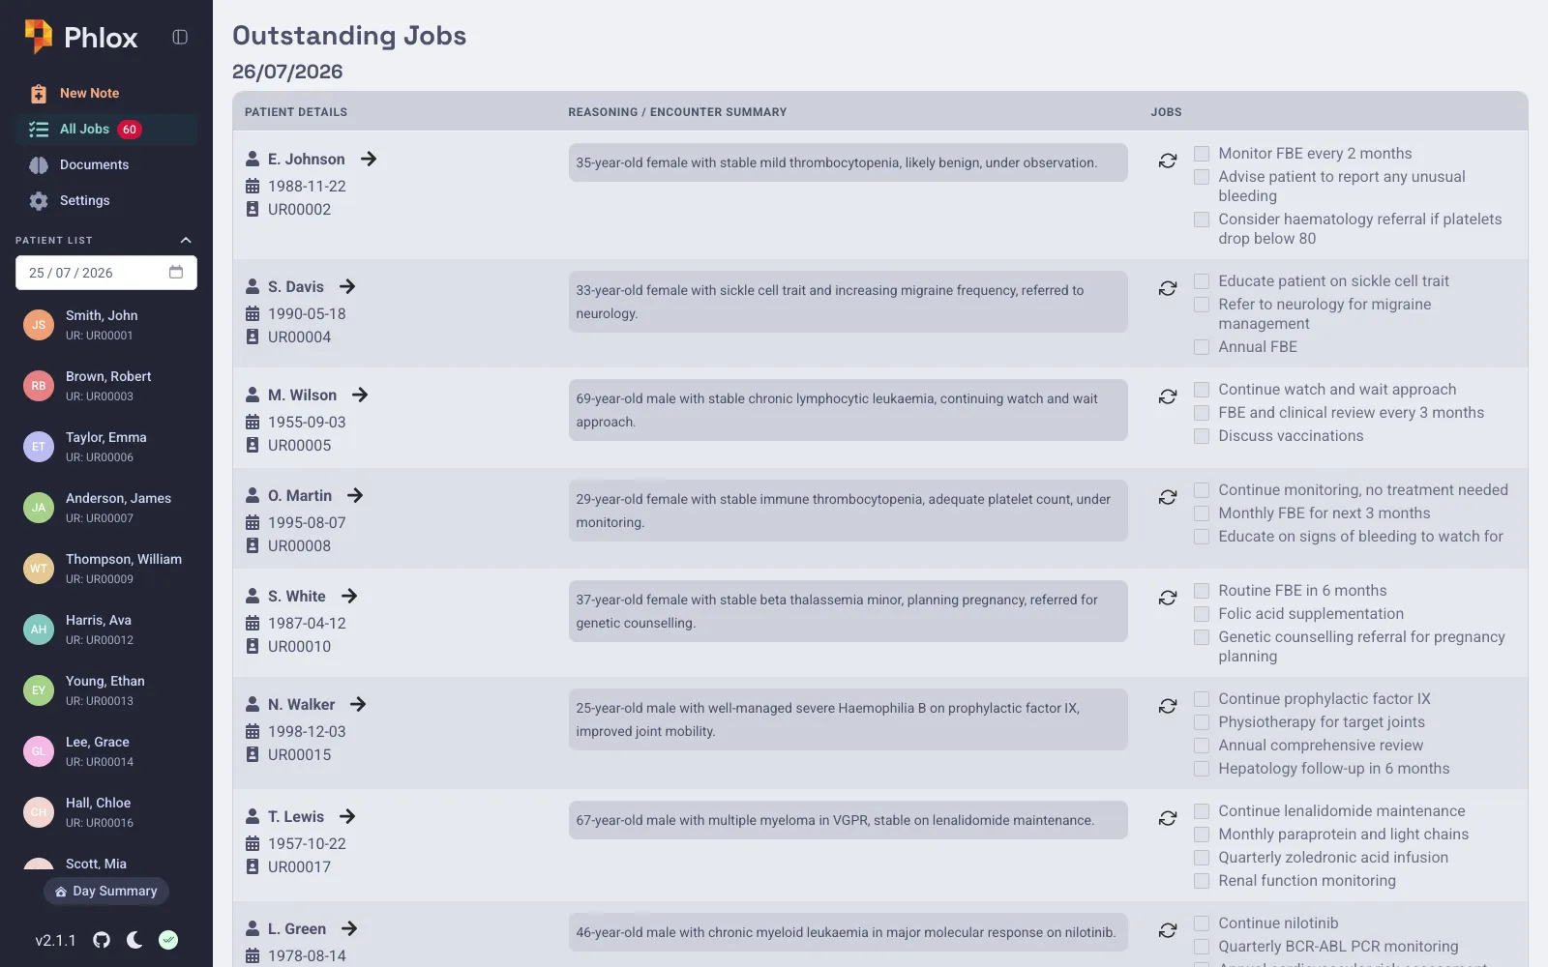The image size is (1548, 967).
Task: Click the refresh icon for M. Wilson
Action: click(x=1168, y=396)
